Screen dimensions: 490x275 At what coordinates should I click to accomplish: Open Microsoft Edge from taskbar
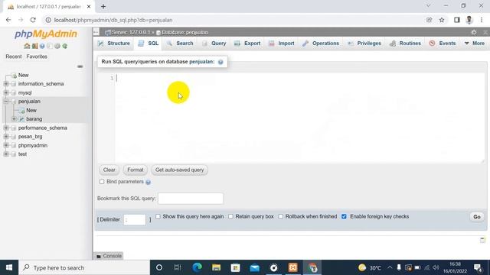coord(197,267)
